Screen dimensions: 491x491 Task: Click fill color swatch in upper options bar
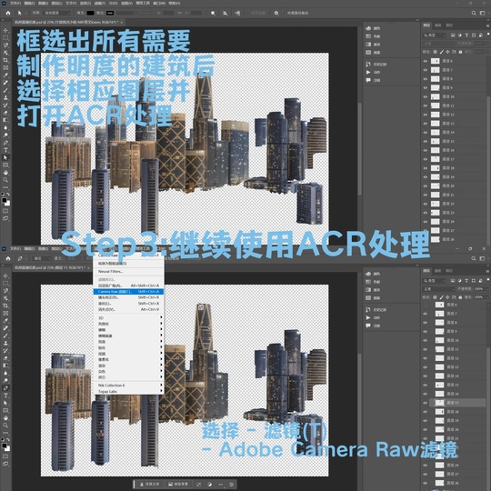tap(90, 13)
